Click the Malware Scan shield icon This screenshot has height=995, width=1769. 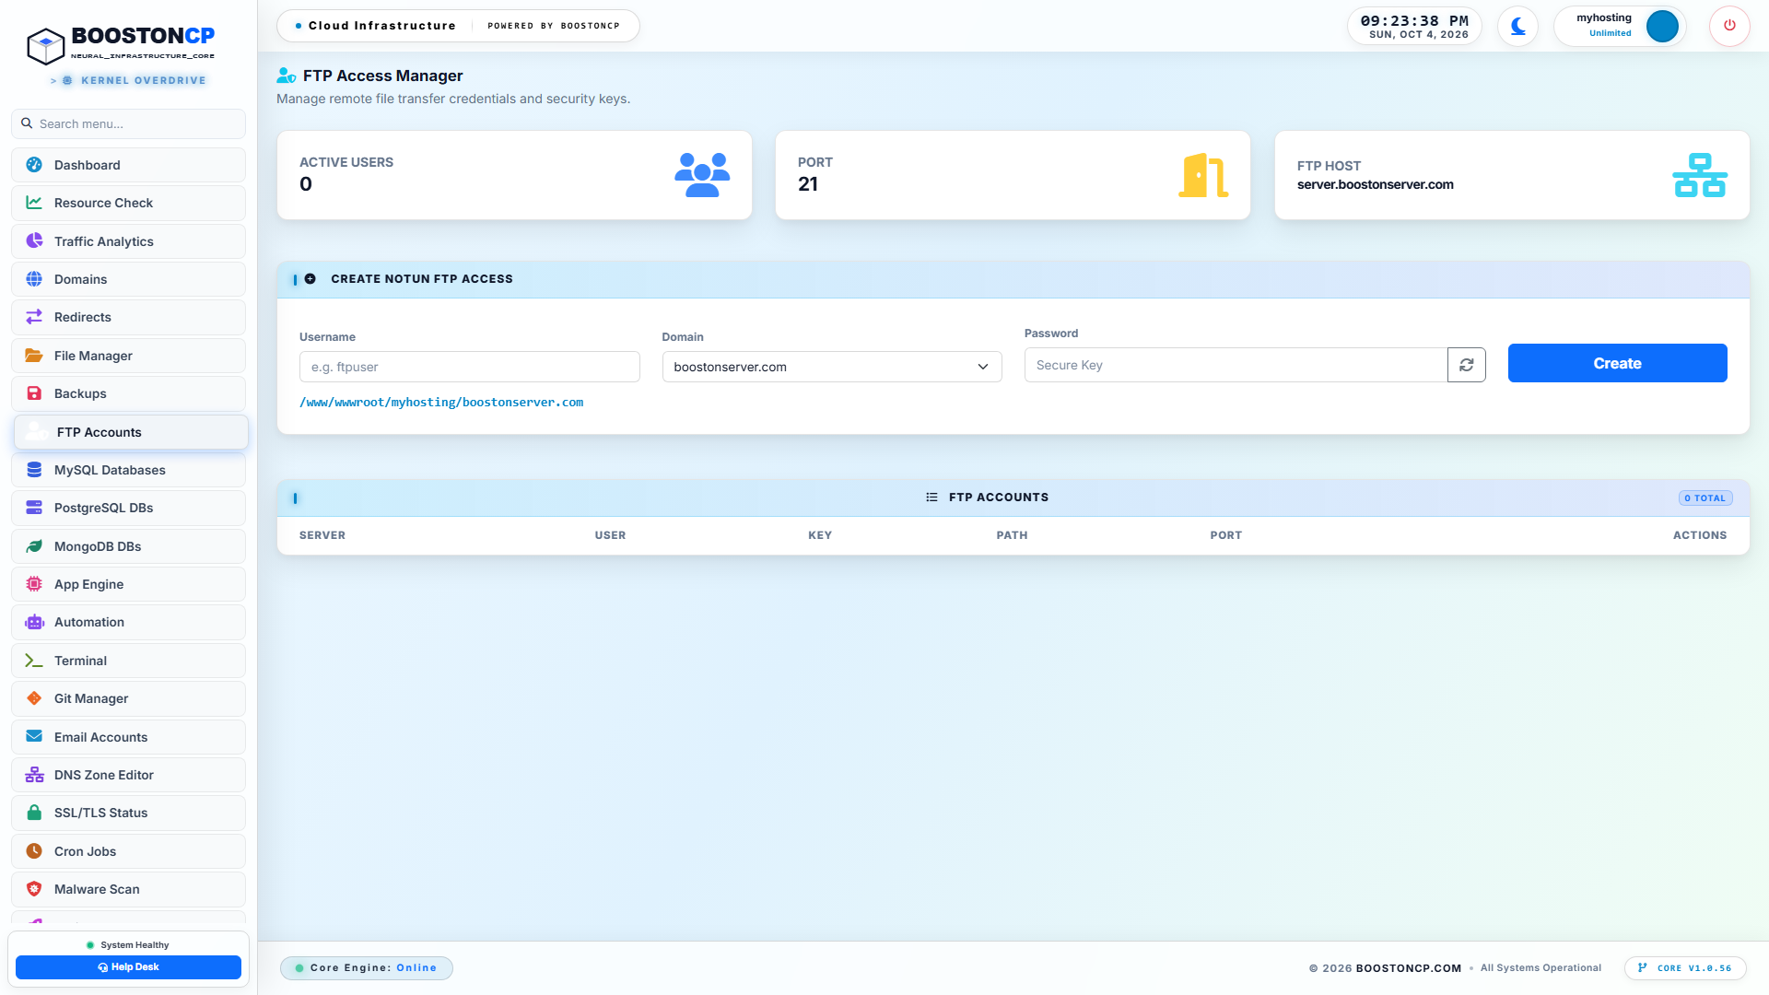click(34, 889)
